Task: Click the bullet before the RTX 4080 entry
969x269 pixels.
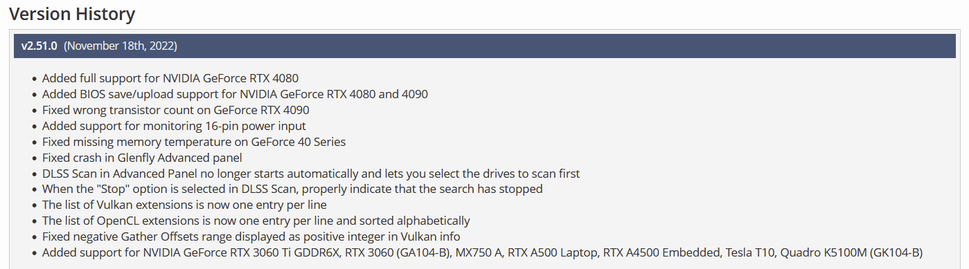Action: click(35, 79)
